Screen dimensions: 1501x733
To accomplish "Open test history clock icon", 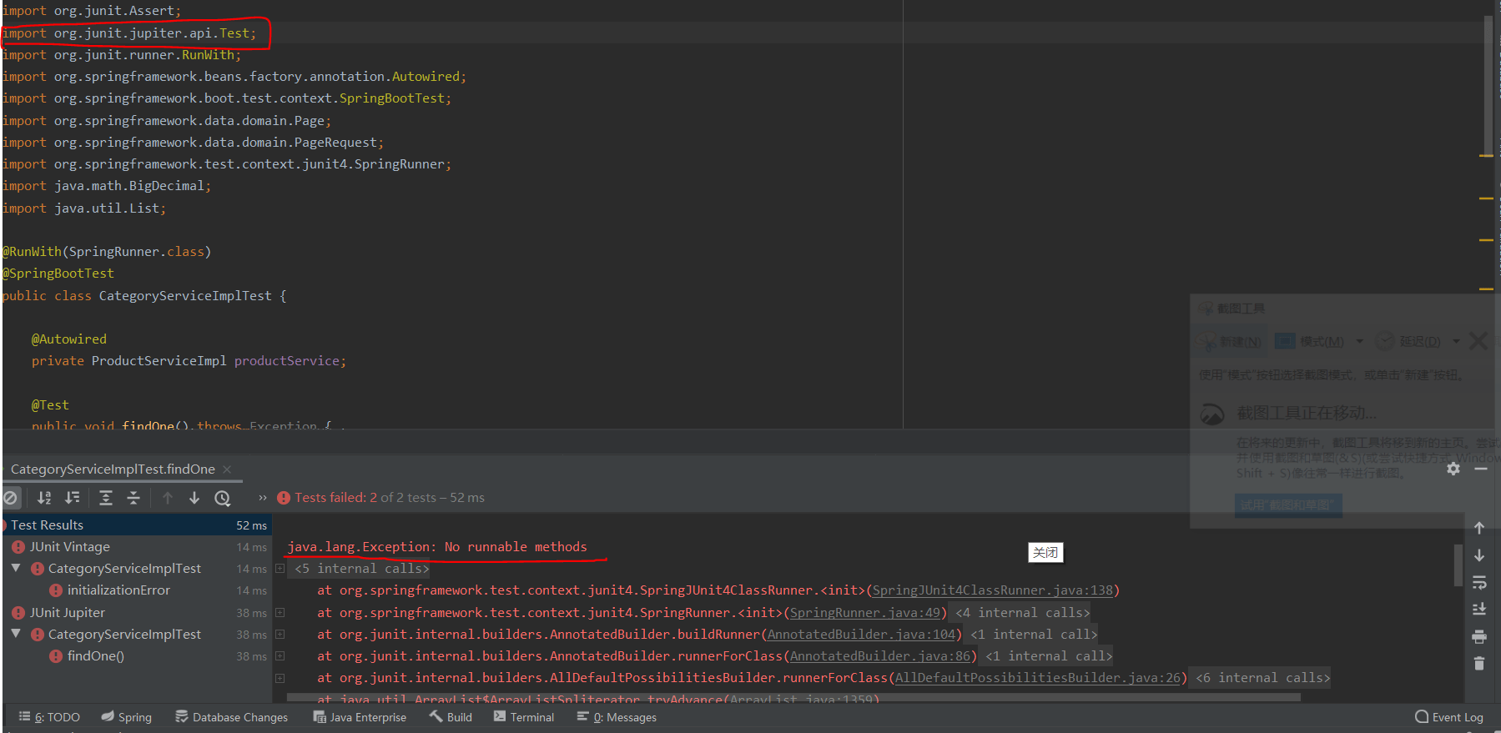I will [x=223, y=498].
